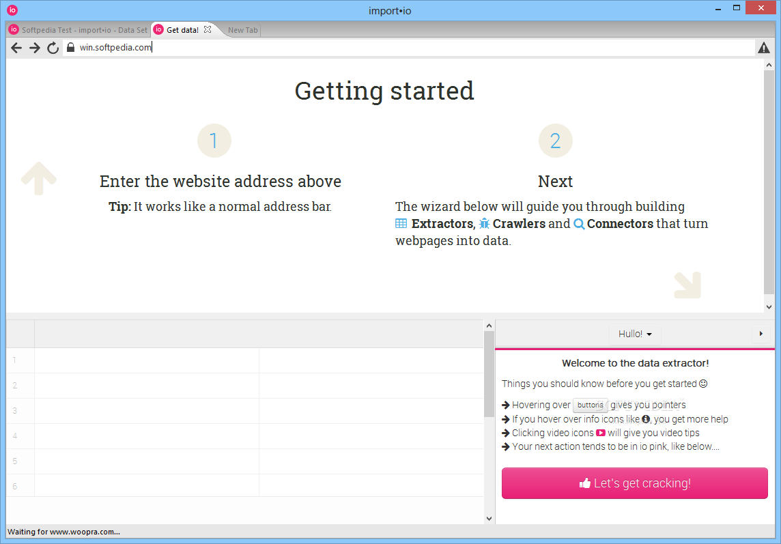Click the Extractors label

coord(442,224)
